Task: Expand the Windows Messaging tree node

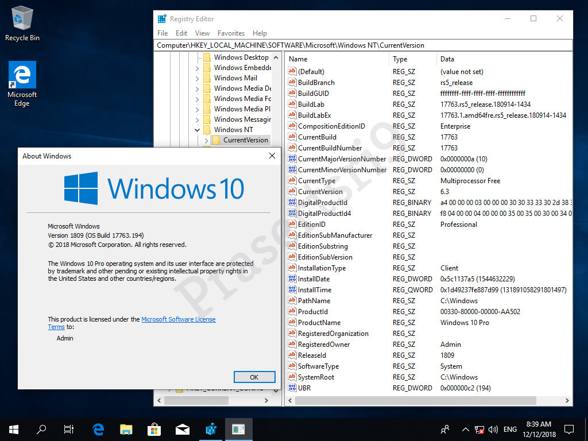Action: pos(198,119)
